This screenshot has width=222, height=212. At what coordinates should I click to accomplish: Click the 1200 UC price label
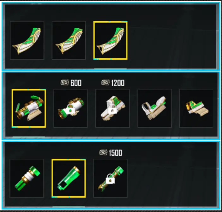(x=113, y=83)
